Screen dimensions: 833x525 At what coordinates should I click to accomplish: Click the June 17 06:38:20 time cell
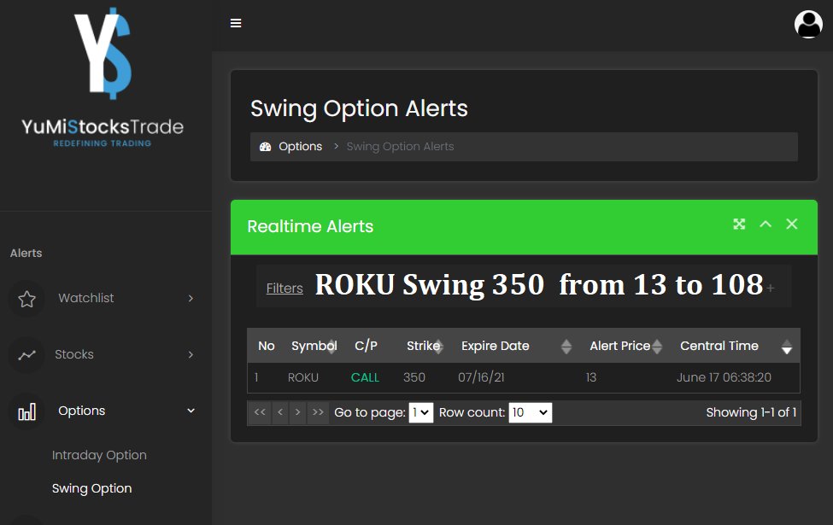724,377
